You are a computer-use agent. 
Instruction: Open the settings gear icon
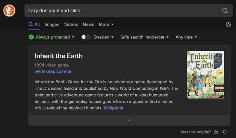tap(228, 24)
